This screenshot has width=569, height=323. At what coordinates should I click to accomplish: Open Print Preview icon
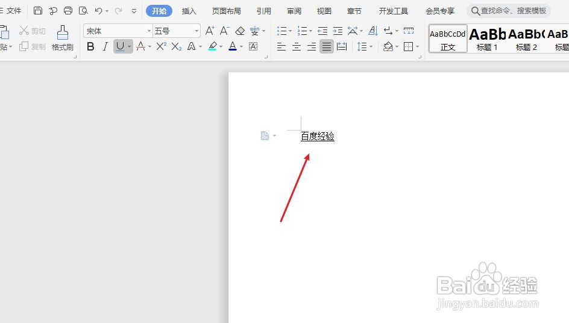click(83, 10)
